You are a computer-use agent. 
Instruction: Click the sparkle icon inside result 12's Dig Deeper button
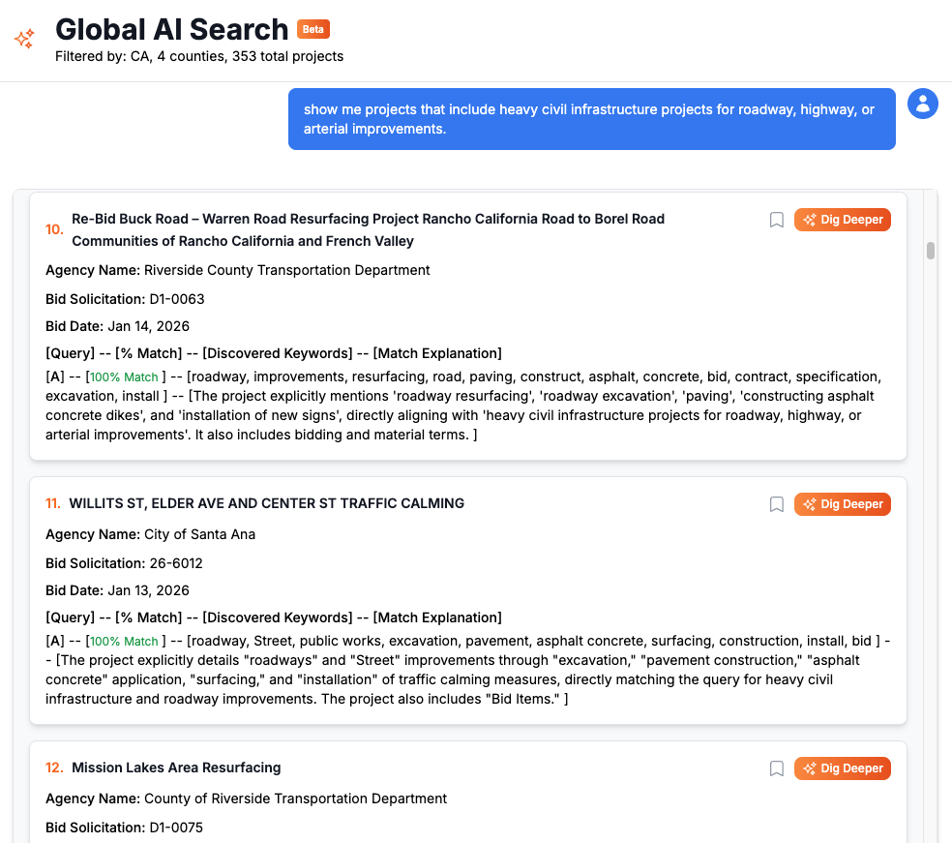[809, 768]
